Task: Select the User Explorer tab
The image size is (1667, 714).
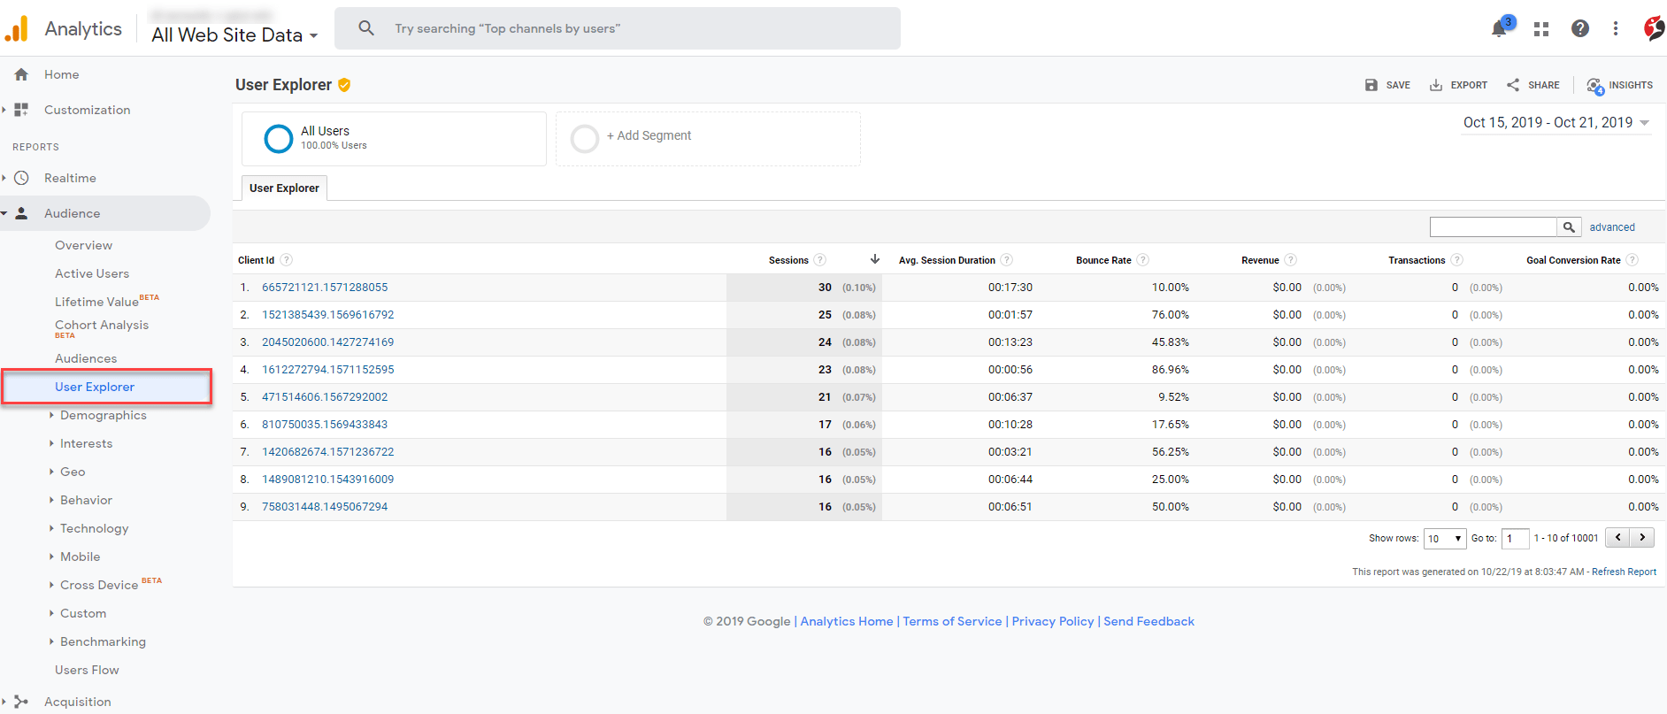Action: tap(284, 188)
